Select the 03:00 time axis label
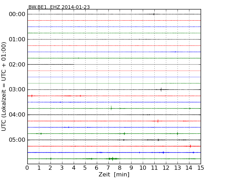Viewport: 228px width, 182px height. [x=17, y=90]
